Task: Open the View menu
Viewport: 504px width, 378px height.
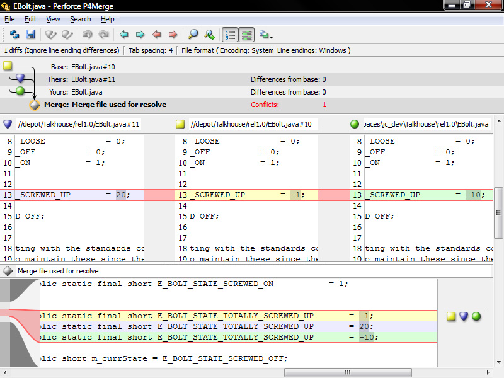Action: [53, 19]
